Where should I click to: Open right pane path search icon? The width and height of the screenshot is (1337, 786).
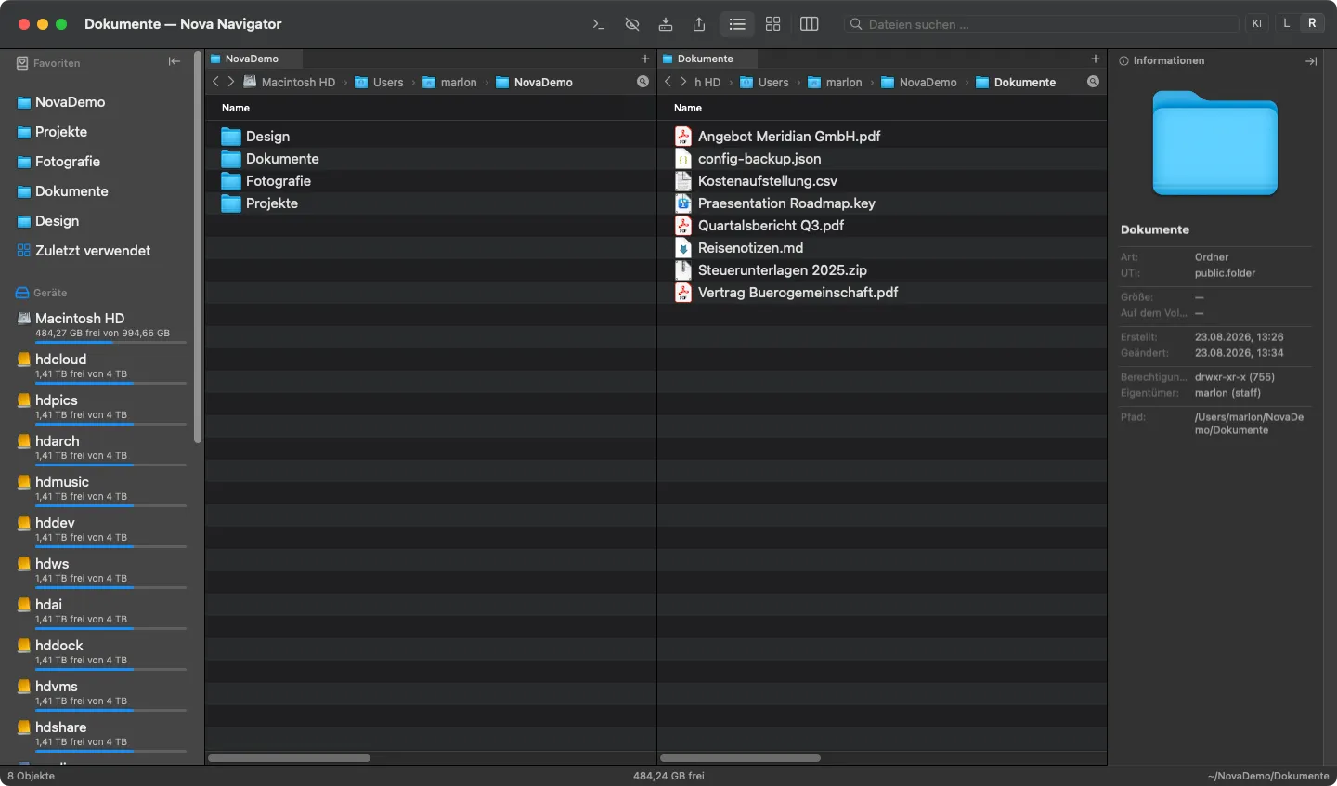1093,82
